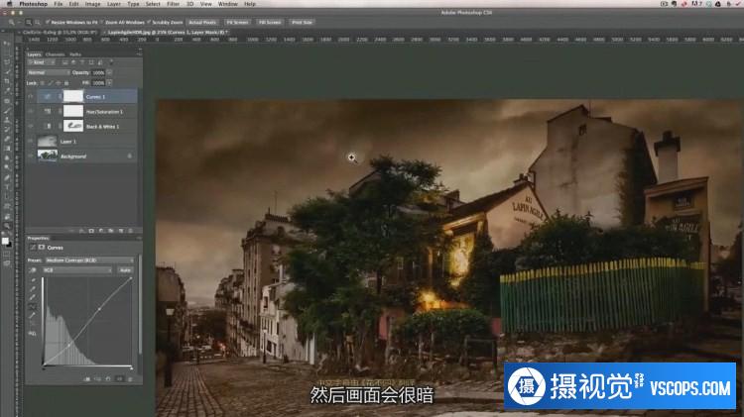Open the Properties panel flyout menu

tap(139, 239)
